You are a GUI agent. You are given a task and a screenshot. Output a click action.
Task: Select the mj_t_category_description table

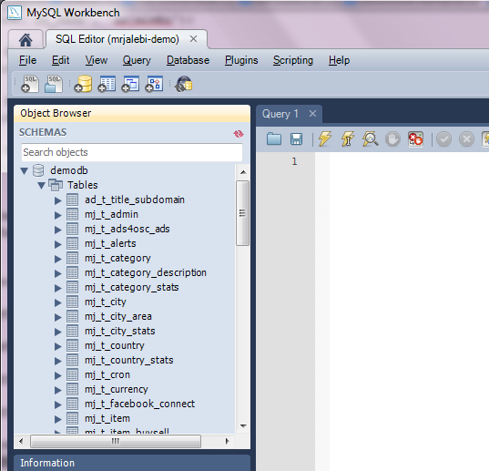click(x=146, y=273)
